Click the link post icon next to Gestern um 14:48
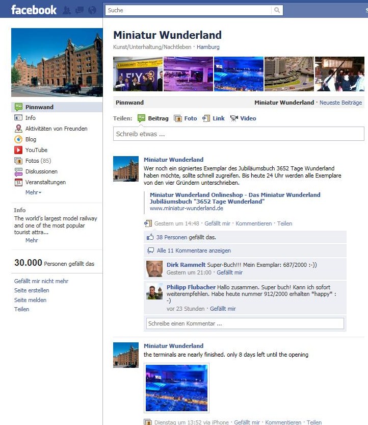368x425 pixels. (x=148, y=223)
